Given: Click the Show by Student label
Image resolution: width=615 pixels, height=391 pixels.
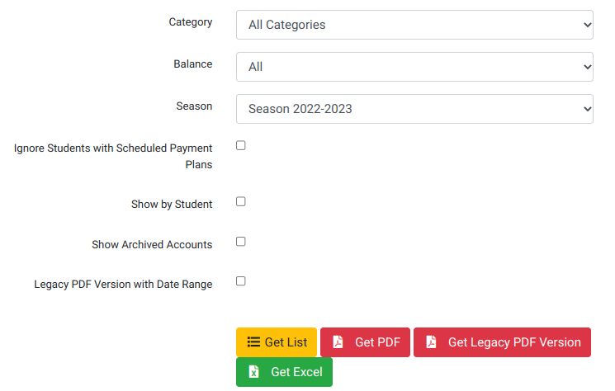Looking at the screenshot, I should pos(172,204).
